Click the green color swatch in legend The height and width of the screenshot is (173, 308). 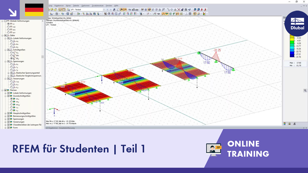292,42
